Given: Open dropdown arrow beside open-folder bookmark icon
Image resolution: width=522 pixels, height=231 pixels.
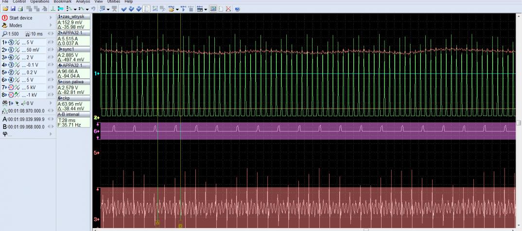Looking at the screenshot, I should (x=177, y=9).
